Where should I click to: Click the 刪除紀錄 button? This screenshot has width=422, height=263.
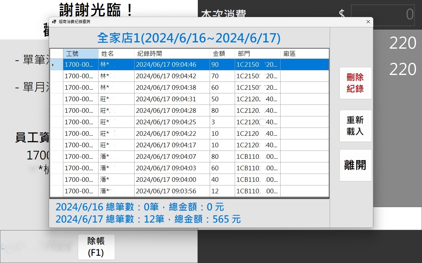coord(355,83)
